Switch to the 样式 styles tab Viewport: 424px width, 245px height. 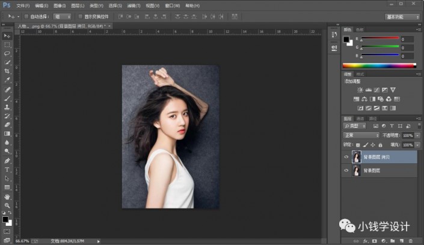point(360,74)
